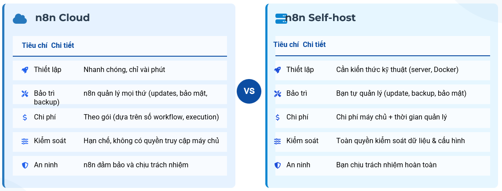502x191 pixels.
Task: Click the n8n Cloud heading
Action: (x=62, y=18)
